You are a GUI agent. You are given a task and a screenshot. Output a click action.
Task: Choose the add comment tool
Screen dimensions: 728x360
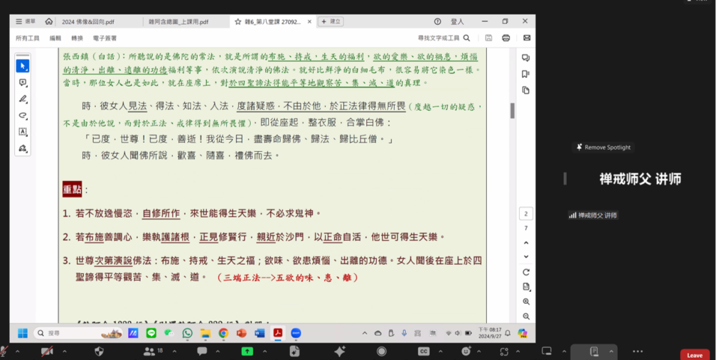[x=23, y=82]
